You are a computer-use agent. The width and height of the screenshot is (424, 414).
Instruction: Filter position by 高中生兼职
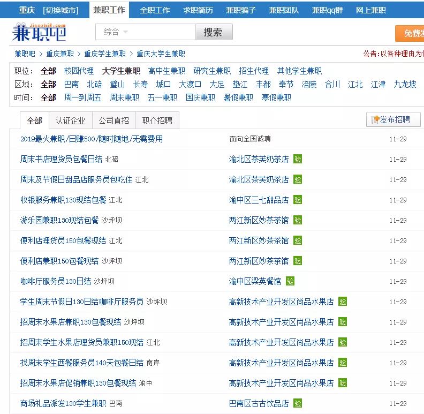[166, 71]
